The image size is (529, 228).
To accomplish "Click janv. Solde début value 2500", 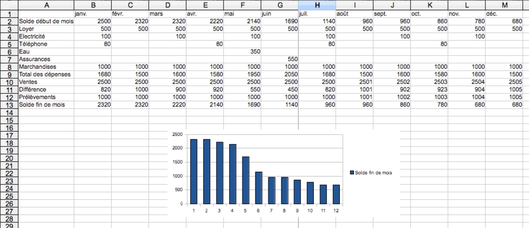I will 93,21.
